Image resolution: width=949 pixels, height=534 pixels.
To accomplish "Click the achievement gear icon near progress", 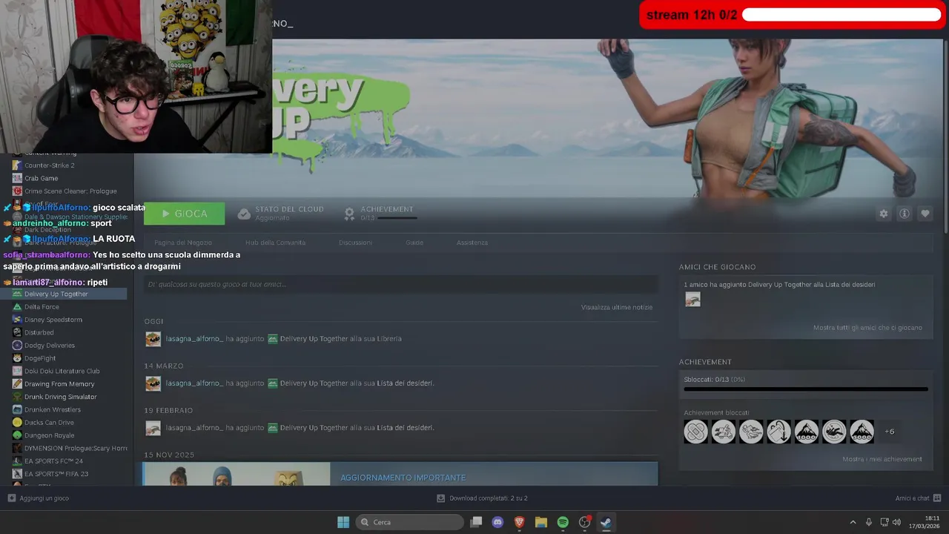I will [x=349, y=214].
